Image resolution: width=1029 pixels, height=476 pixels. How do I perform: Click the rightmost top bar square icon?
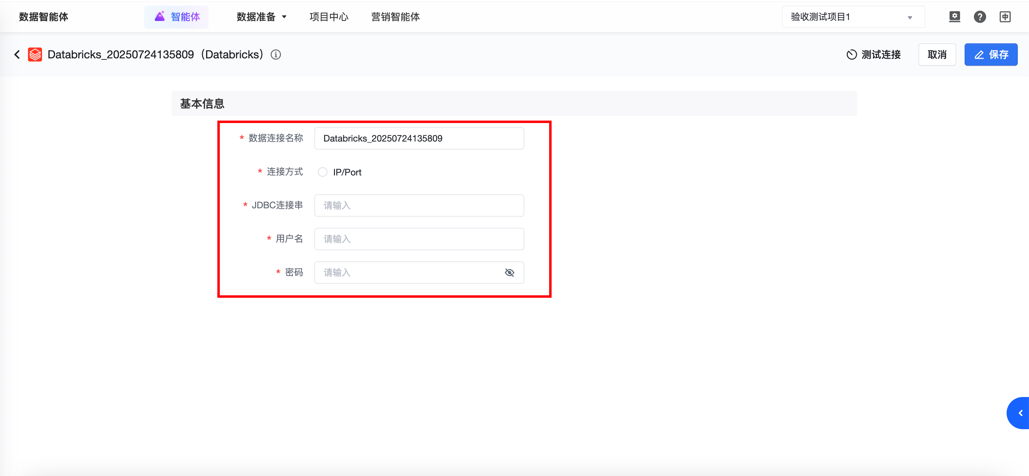1005,17
